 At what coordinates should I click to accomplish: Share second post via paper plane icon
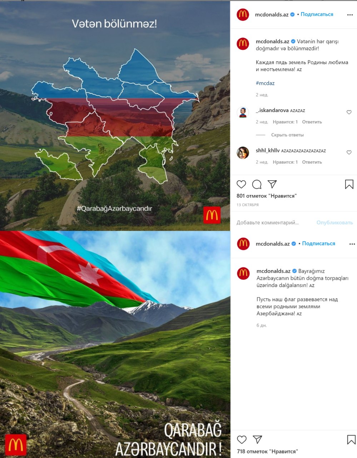(x=258, y=439)
